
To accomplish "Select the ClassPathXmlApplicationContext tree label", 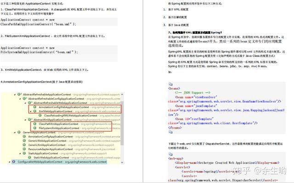I will [x=58, y=124].
